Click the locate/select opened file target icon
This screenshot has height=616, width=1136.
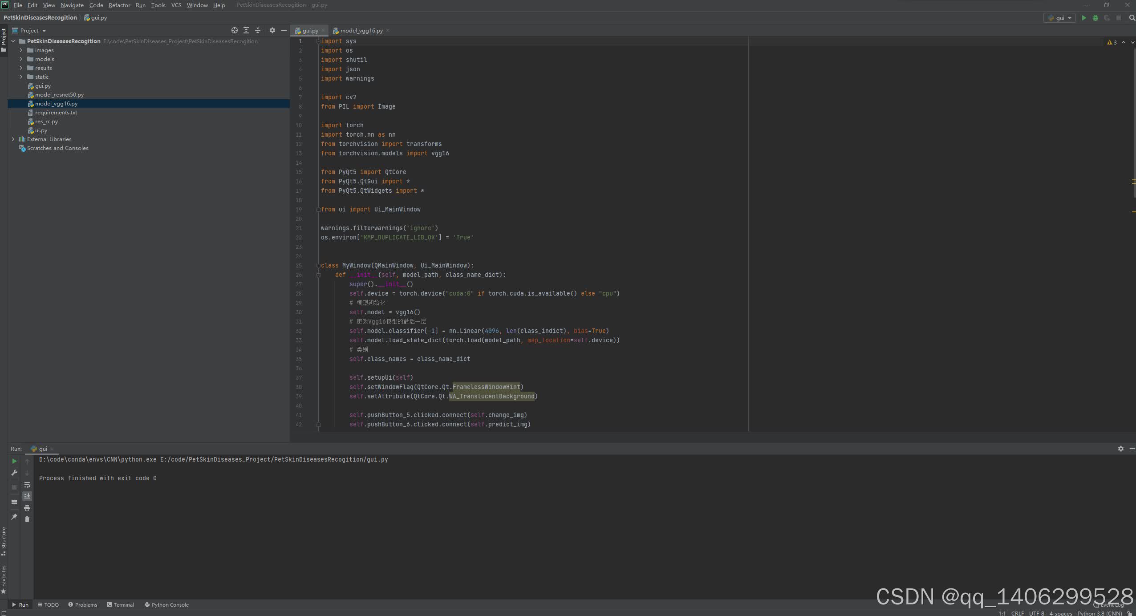235,30
